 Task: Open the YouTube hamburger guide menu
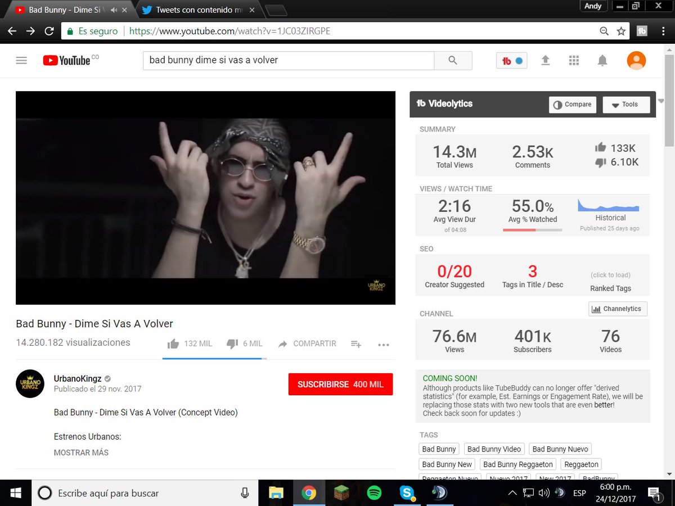[21, 61]
